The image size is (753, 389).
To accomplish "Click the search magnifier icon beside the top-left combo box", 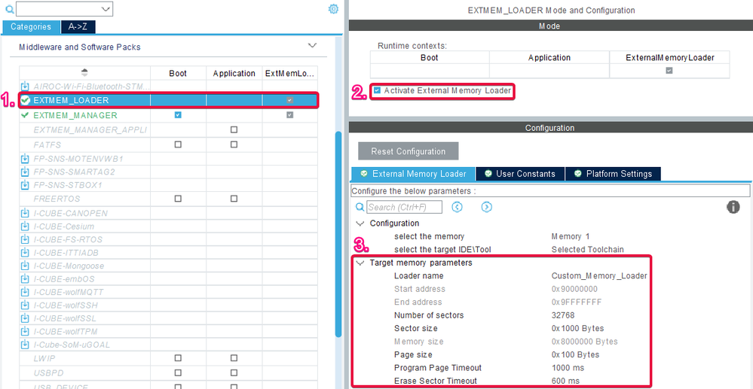I will [x=9, y=9].
